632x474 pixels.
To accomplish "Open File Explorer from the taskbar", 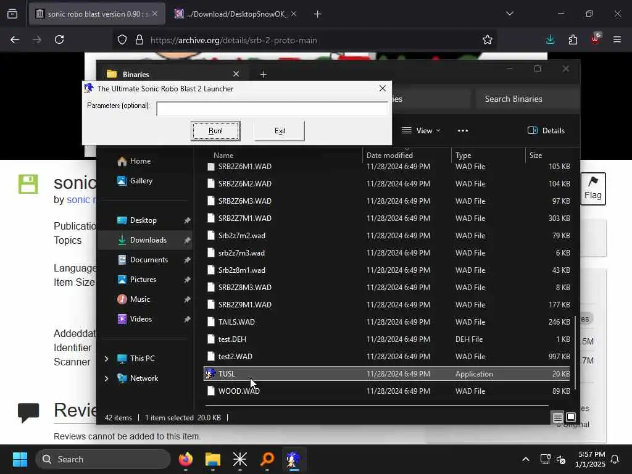I will tap(213, 459).
